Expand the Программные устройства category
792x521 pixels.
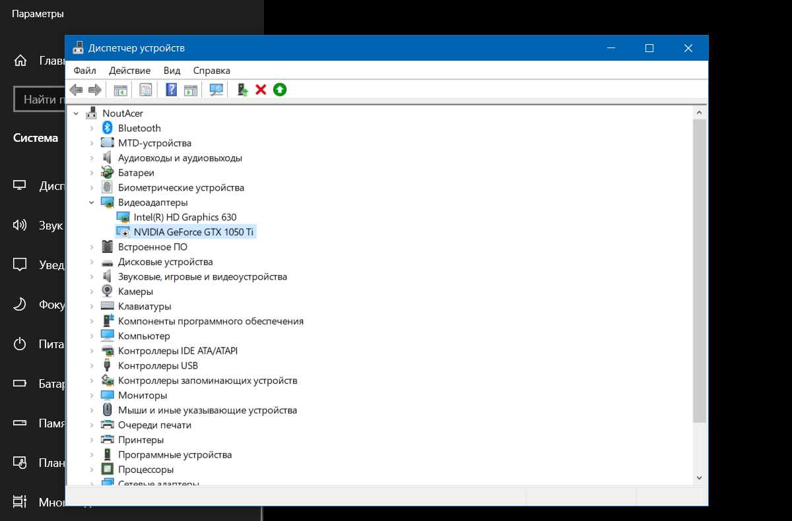tap(92, 455)
